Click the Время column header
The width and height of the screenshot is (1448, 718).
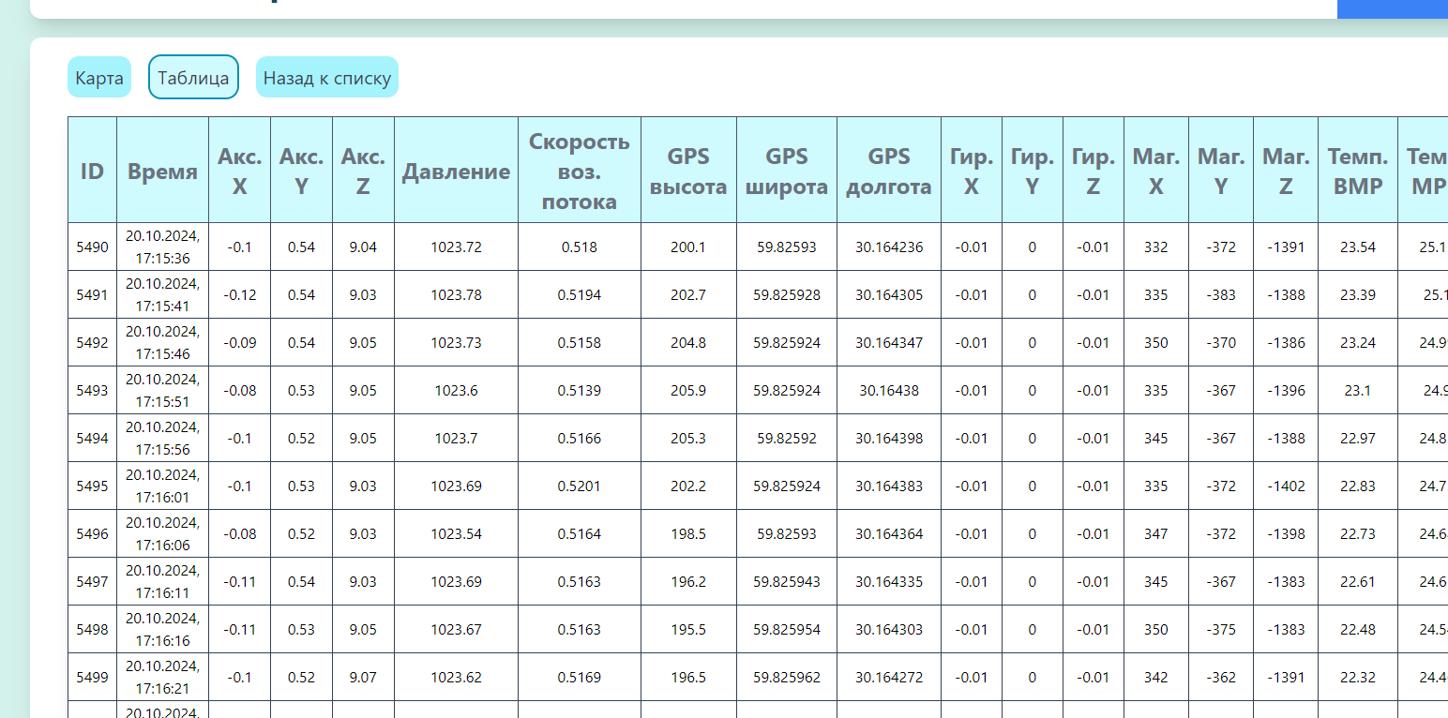click(x=163, y=171)
